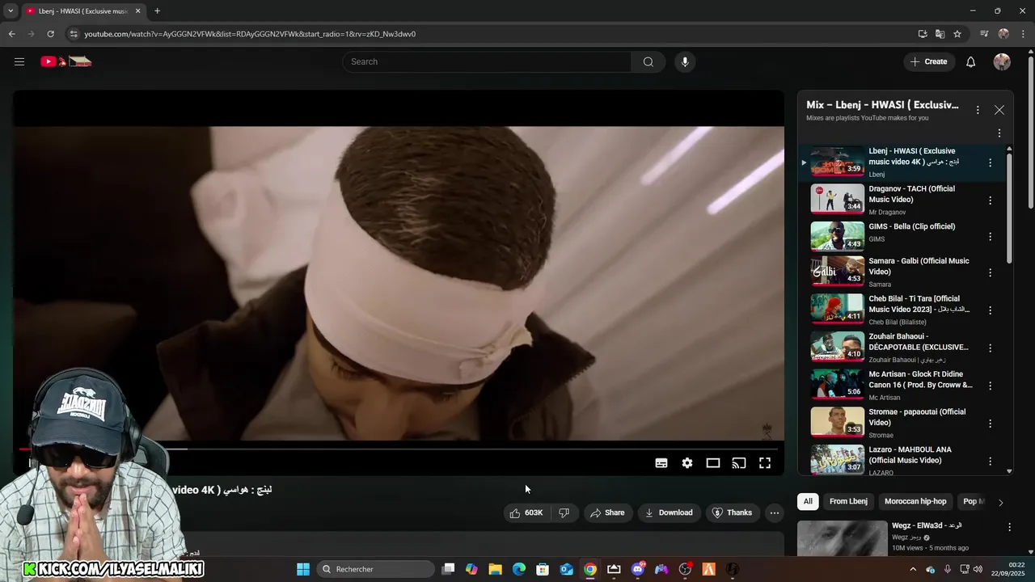The image size is (1035, 582).
Task: Download the video
Action: (x=668, y=512)
